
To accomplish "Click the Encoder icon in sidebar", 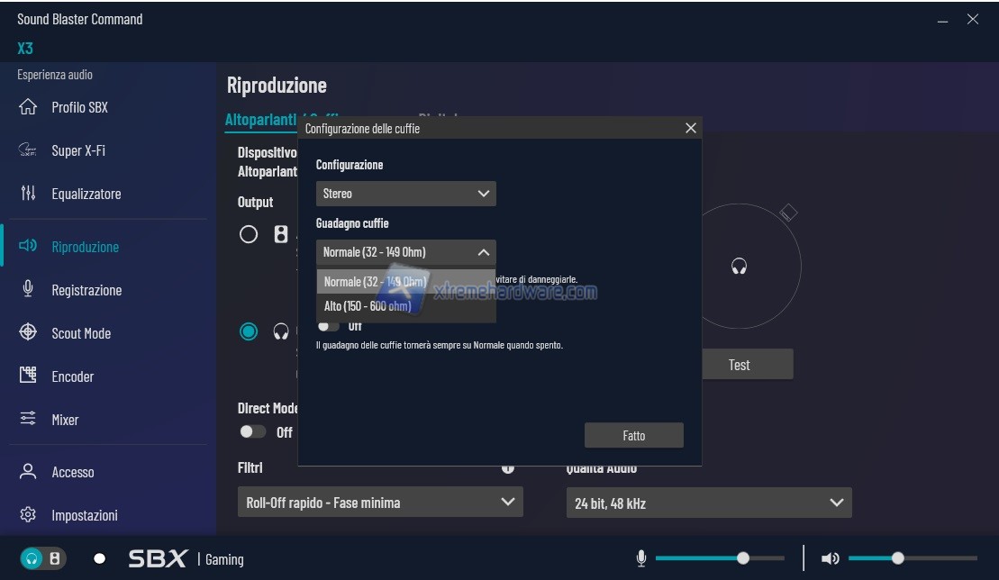I will click(x=28, y=376).
